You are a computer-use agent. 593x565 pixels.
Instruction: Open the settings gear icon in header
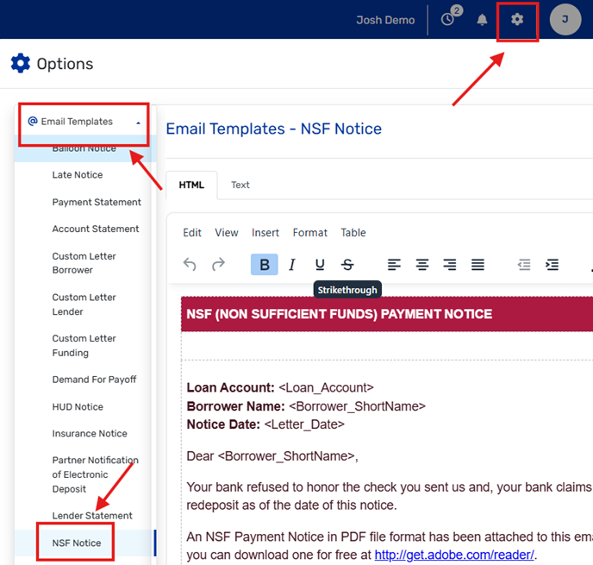517,19
